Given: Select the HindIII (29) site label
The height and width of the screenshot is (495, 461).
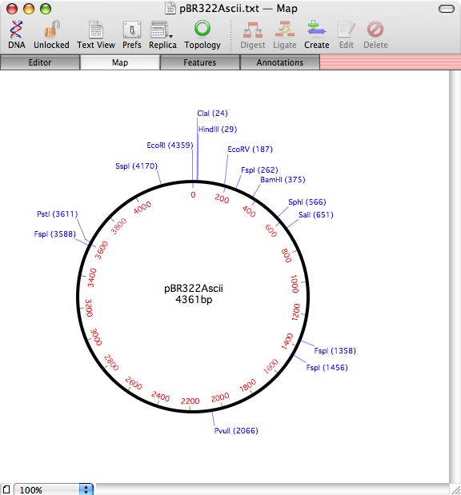Looking at the screenshot, I should point(218,129).
